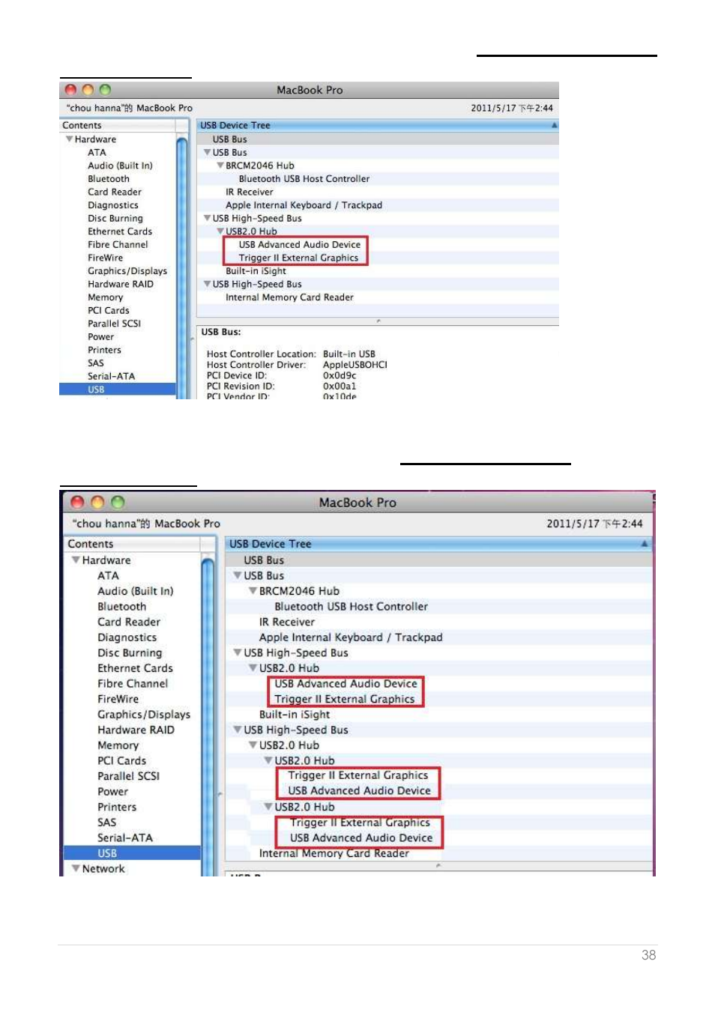Select Memory in the upper window sidebar

pyautogui.click(x=106, y=297)
